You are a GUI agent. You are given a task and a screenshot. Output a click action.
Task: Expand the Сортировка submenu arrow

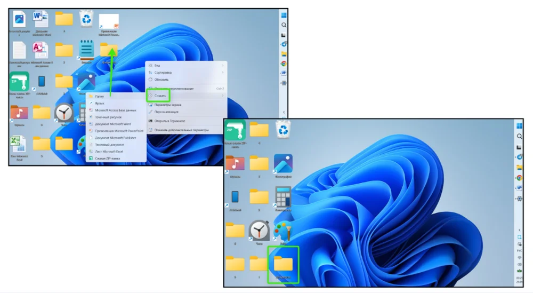coord(223,73)
